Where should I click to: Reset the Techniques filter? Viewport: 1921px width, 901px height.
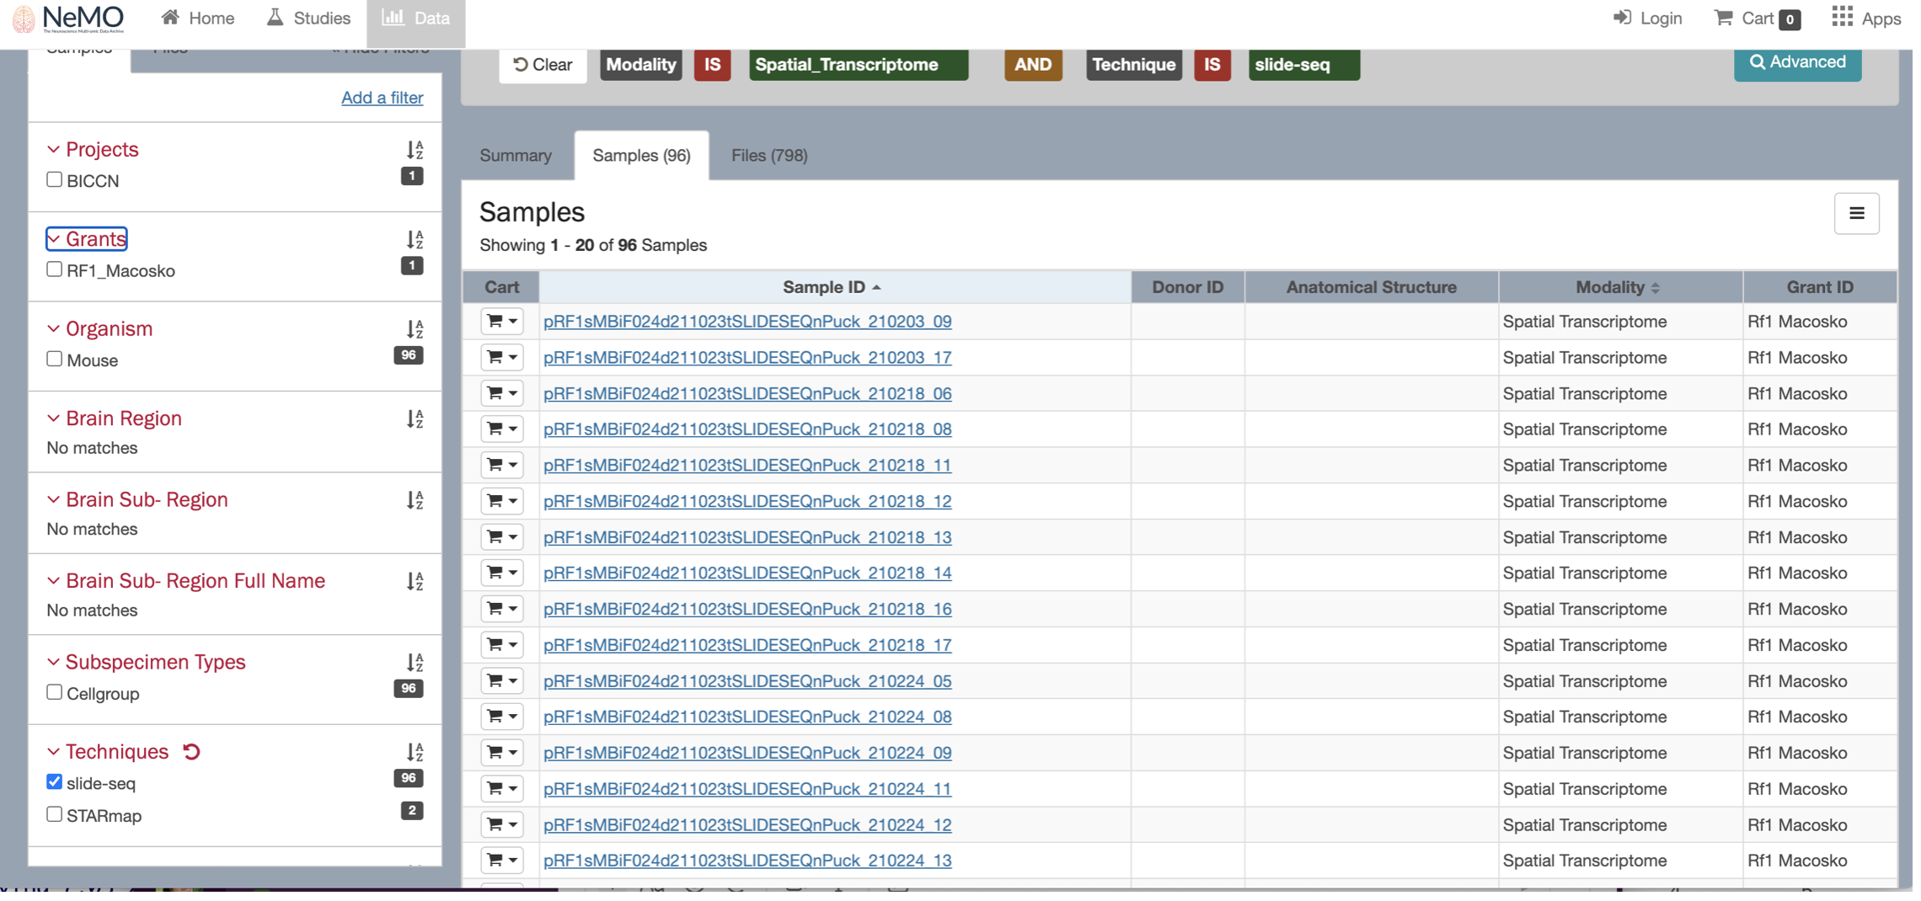(192, 752)
